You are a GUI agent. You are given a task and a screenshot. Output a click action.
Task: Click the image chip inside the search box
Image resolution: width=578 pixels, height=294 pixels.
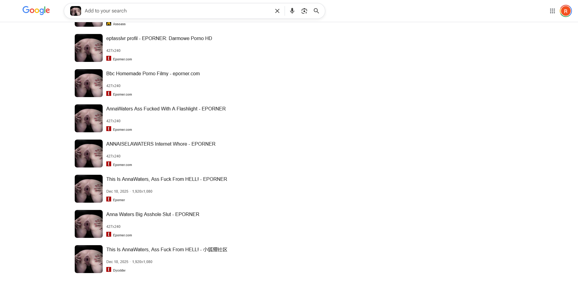[76, 11]
